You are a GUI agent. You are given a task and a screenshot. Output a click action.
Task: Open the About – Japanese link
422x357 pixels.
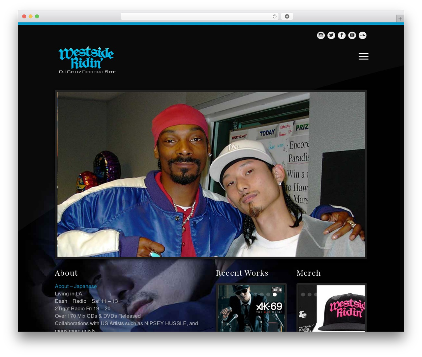coord(76,286)
